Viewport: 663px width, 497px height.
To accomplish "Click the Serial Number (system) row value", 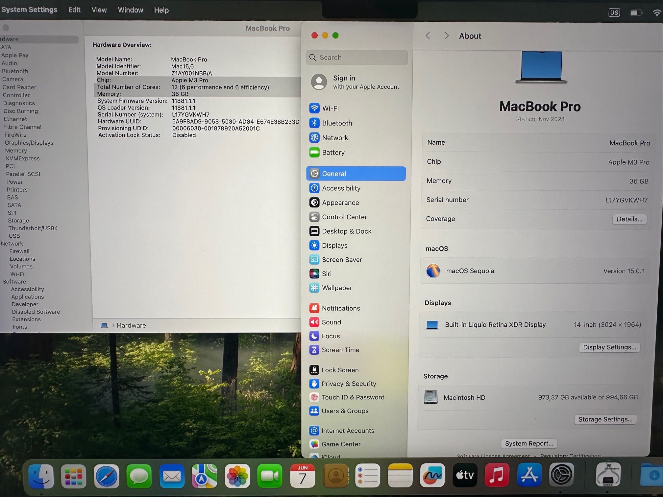I will pyautogui.click(x=191, y=115).
